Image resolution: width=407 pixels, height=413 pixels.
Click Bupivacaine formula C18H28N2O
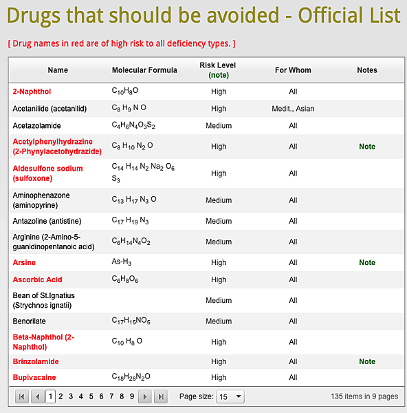[x=131, y=377]
